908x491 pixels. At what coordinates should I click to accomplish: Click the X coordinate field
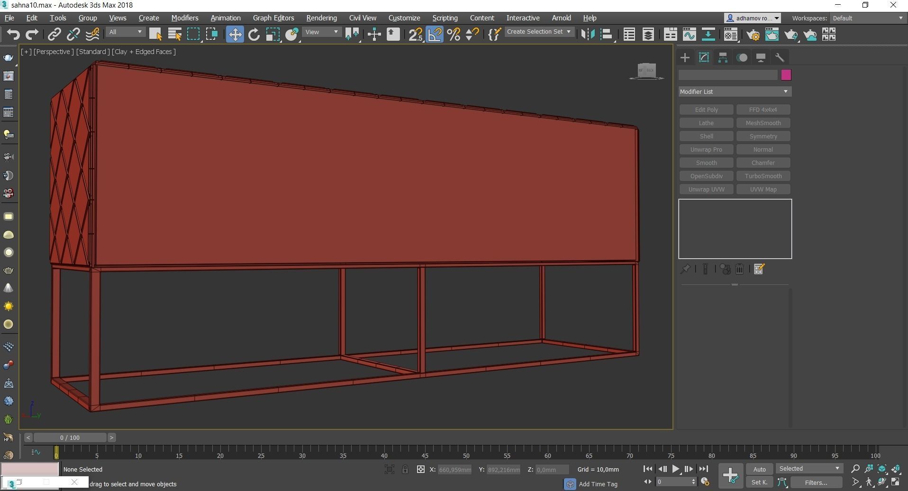click(455, 470)
